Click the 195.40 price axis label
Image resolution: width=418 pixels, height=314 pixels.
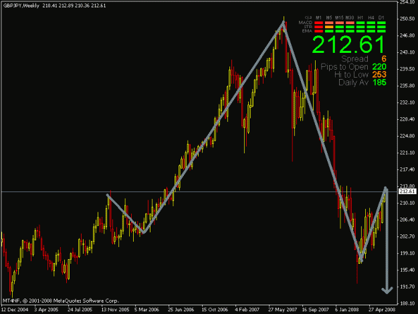coord(407,270)
